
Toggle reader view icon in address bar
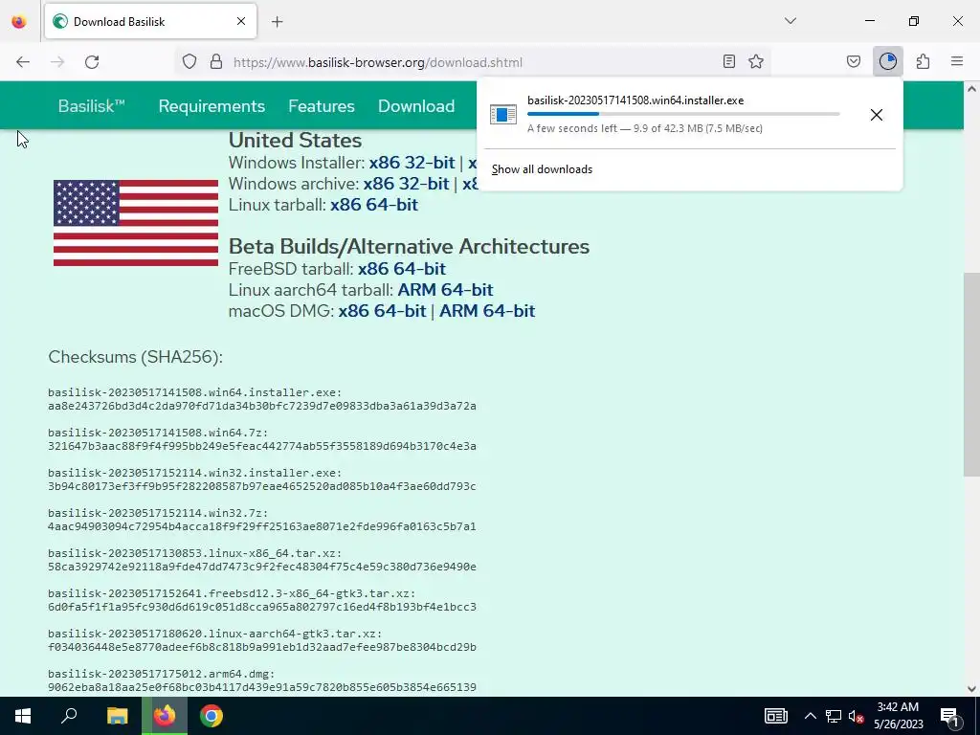point(728,61)
